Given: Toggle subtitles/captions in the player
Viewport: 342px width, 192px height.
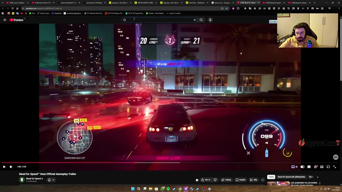Looking at the screenshot, I should point(309,167).
